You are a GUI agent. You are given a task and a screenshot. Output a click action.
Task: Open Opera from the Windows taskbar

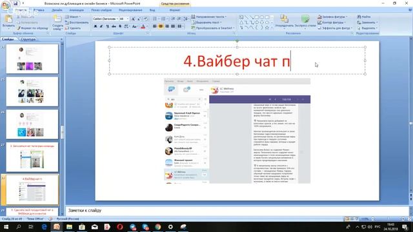[120, 226]
